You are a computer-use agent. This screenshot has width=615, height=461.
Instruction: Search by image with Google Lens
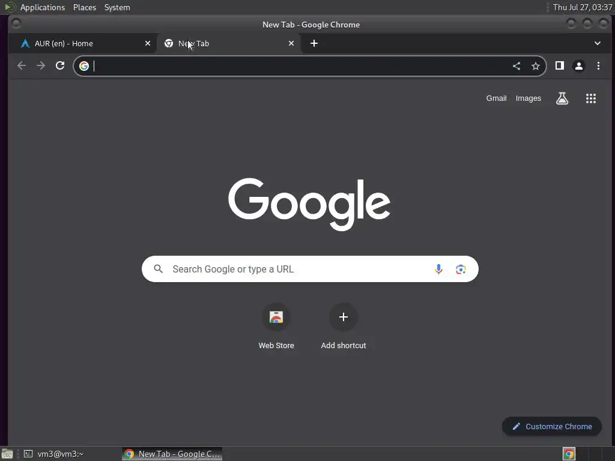pos(461,270)
